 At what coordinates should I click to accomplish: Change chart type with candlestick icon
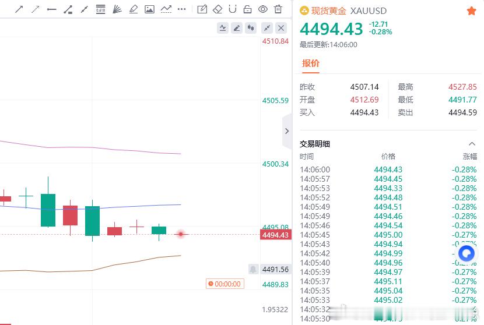point(251,28)
